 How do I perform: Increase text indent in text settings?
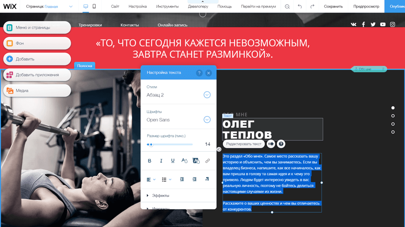(194, 179)
